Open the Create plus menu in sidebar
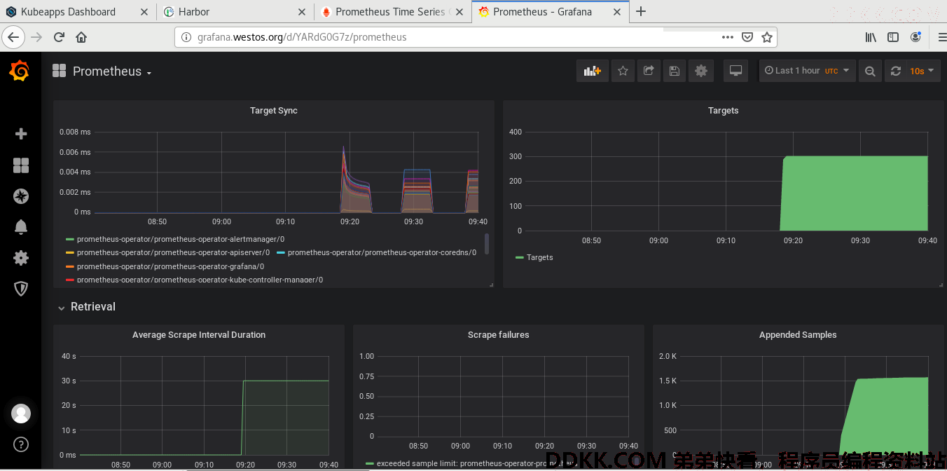Image resolution: width=947 pixels, height=471 pixels. [21, 134]
